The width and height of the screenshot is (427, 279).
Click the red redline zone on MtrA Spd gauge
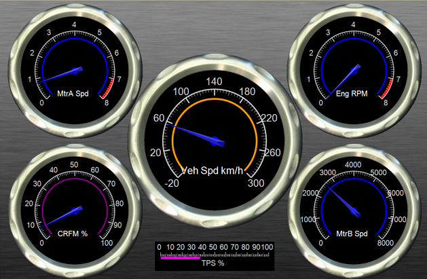click(x=107, y=88)
